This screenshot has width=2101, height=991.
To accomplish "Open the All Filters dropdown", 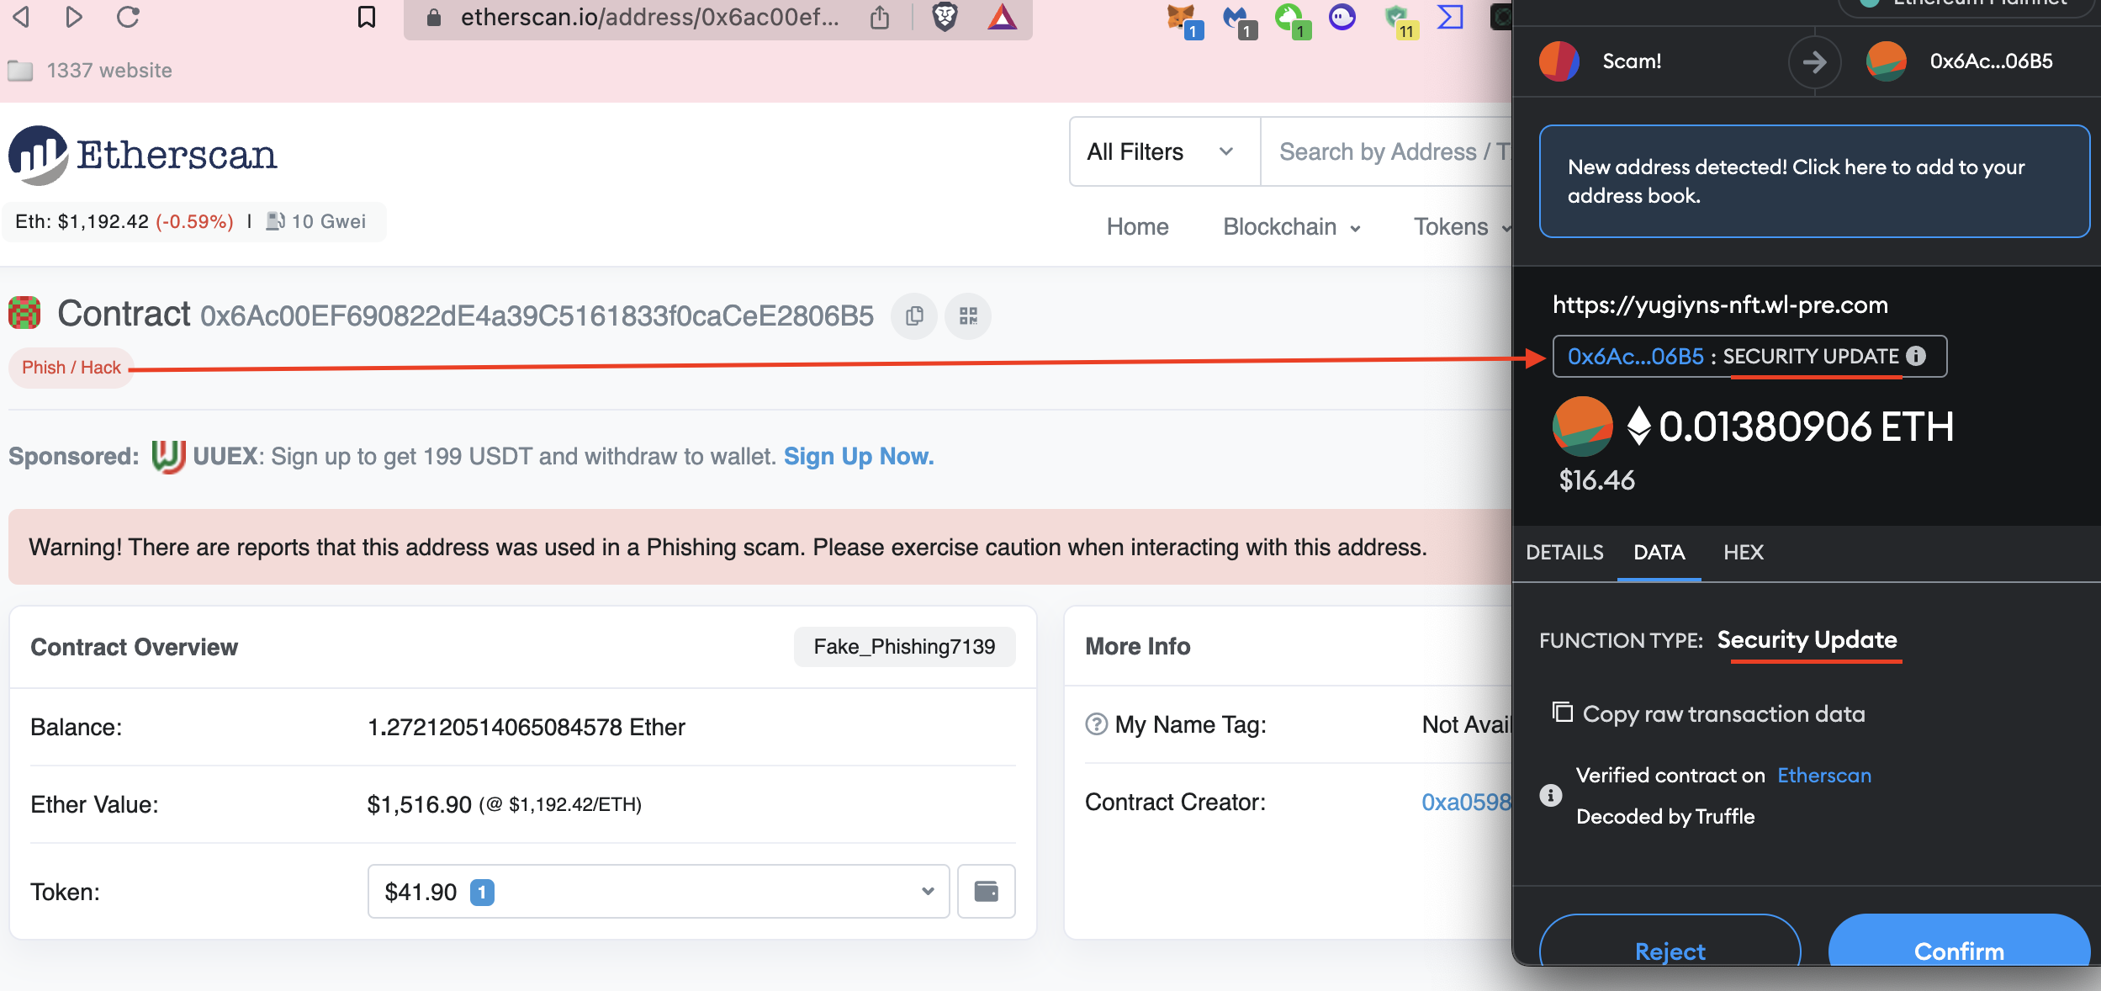I will [1162, 151].
